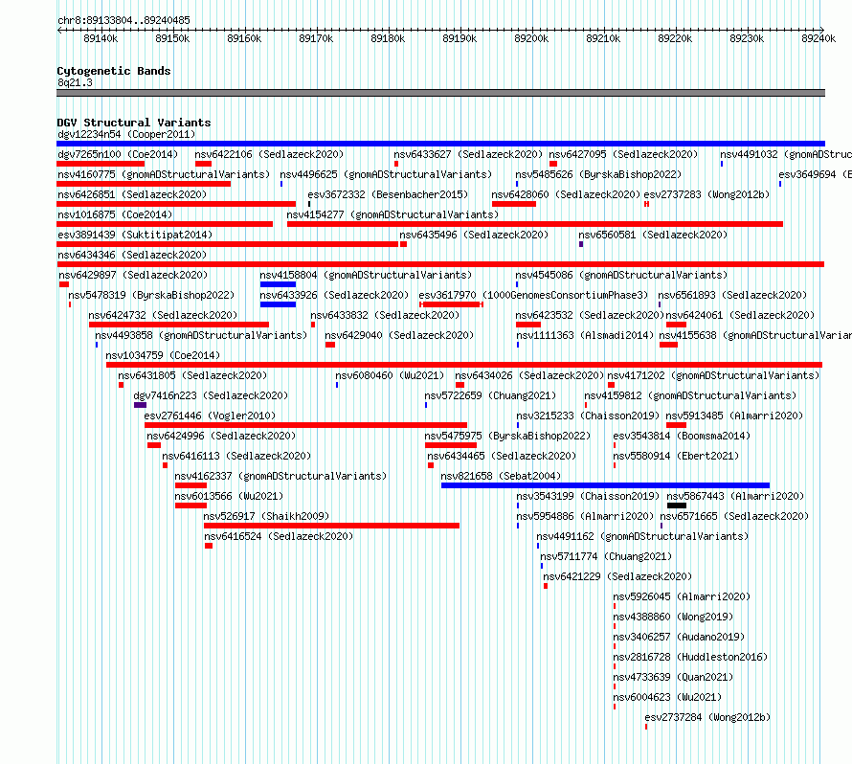852x764 pixels.
Task: Click nsv4493858 gnomADStructuralVariants label
Action: coord(201,335)
